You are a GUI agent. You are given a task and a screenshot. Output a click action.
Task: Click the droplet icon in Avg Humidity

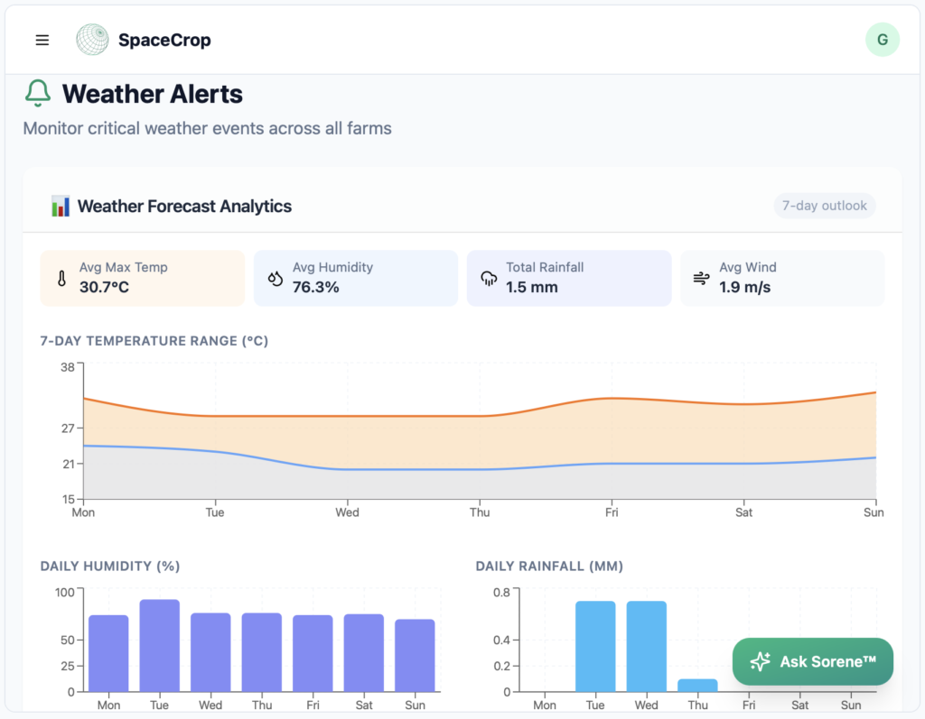point(275,279)
